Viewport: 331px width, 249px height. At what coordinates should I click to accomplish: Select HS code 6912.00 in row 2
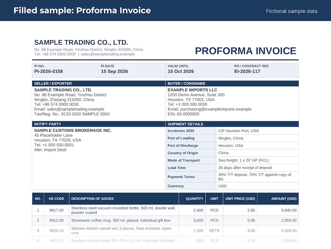click(x=56, y=221)
